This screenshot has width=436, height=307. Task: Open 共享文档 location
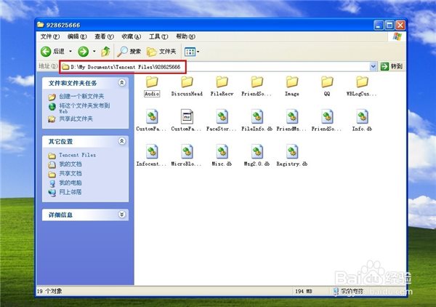[70, 173]
